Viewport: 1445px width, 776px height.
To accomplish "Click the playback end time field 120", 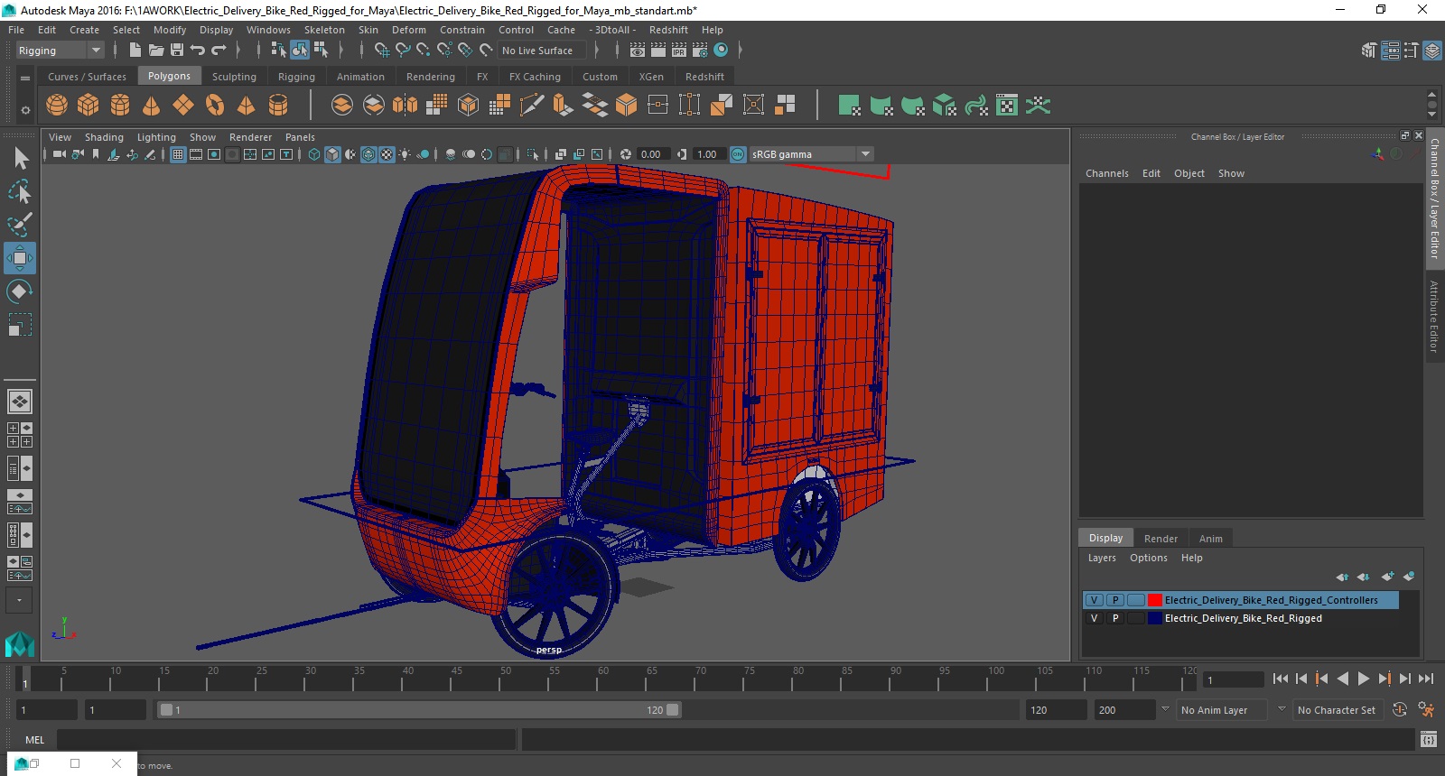I will (1056, 710).
